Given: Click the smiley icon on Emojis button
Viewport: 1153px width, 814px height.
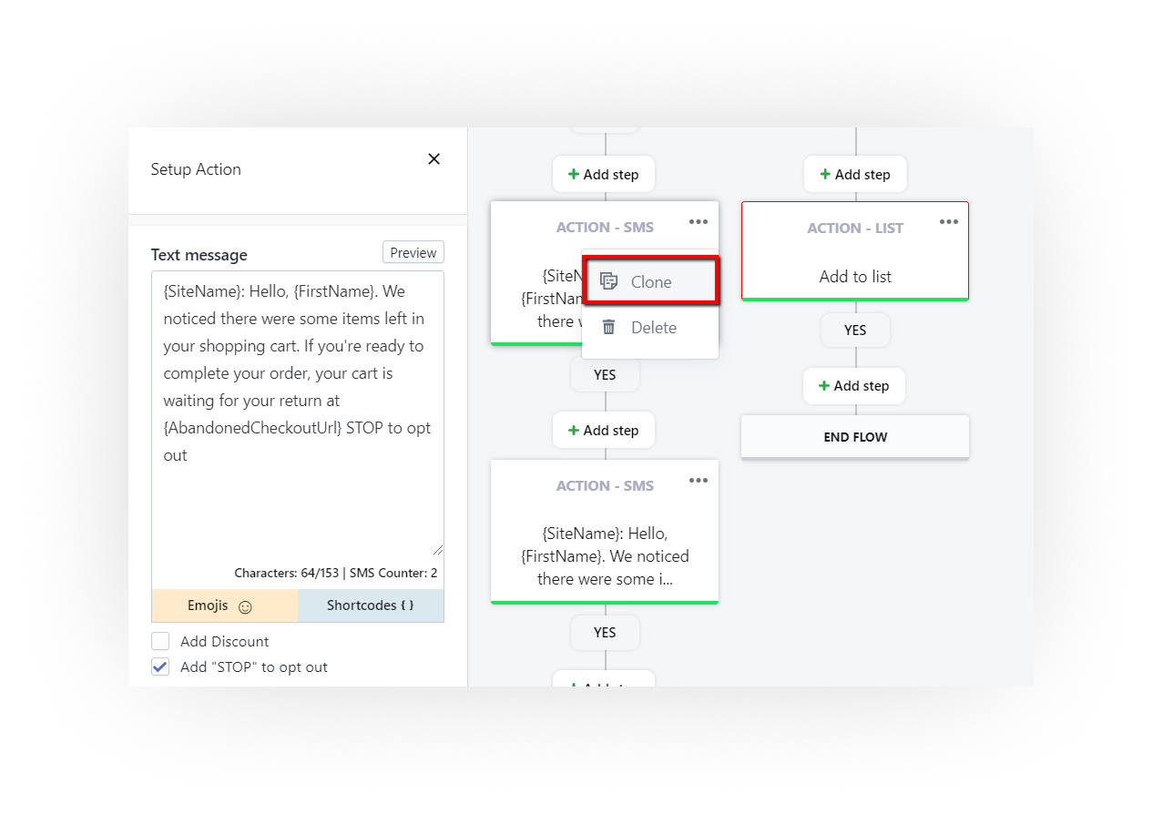Looking at the screenshot, I should point(244,606).
